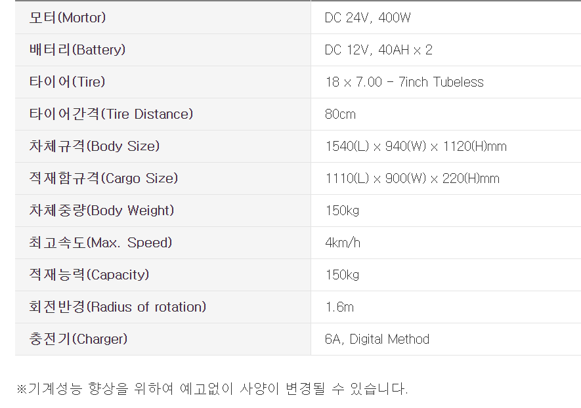The image size is (581, 408).
Task: Select the 1110(L) x 900(W) x 220(H)mm value
Action: (412, 178)
